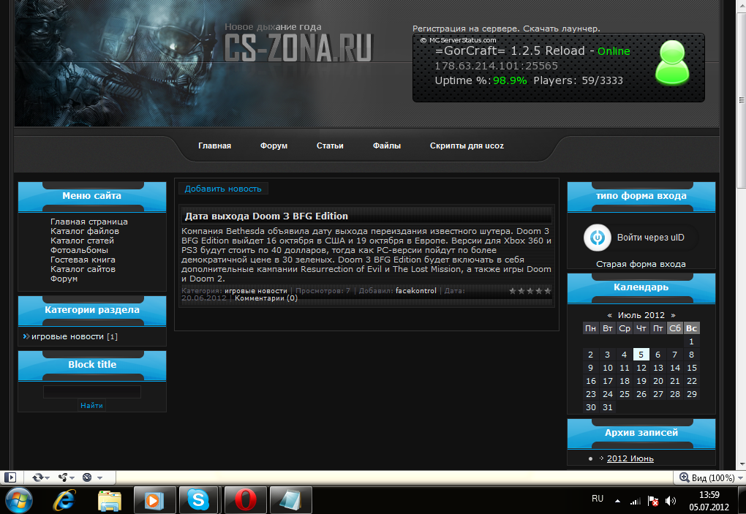Image resolution: width=746 pixels, height=514 pixels.
Task: Click the Добавить новость button
Action: (x=223, y=189)
